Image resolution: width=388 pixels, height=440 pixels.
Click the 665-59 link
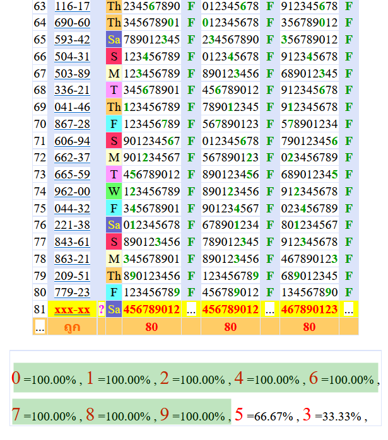(x=72, y=175)
